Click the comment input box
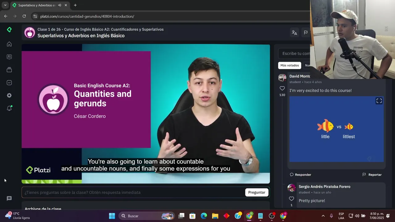Screen dimensions: 395x222 point(295,53)
